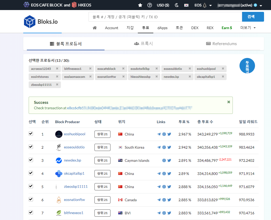The image size is (271, 220).
Task: Remove hkeoshkeosbp from selected producers
Action: [x=157, y=77]
